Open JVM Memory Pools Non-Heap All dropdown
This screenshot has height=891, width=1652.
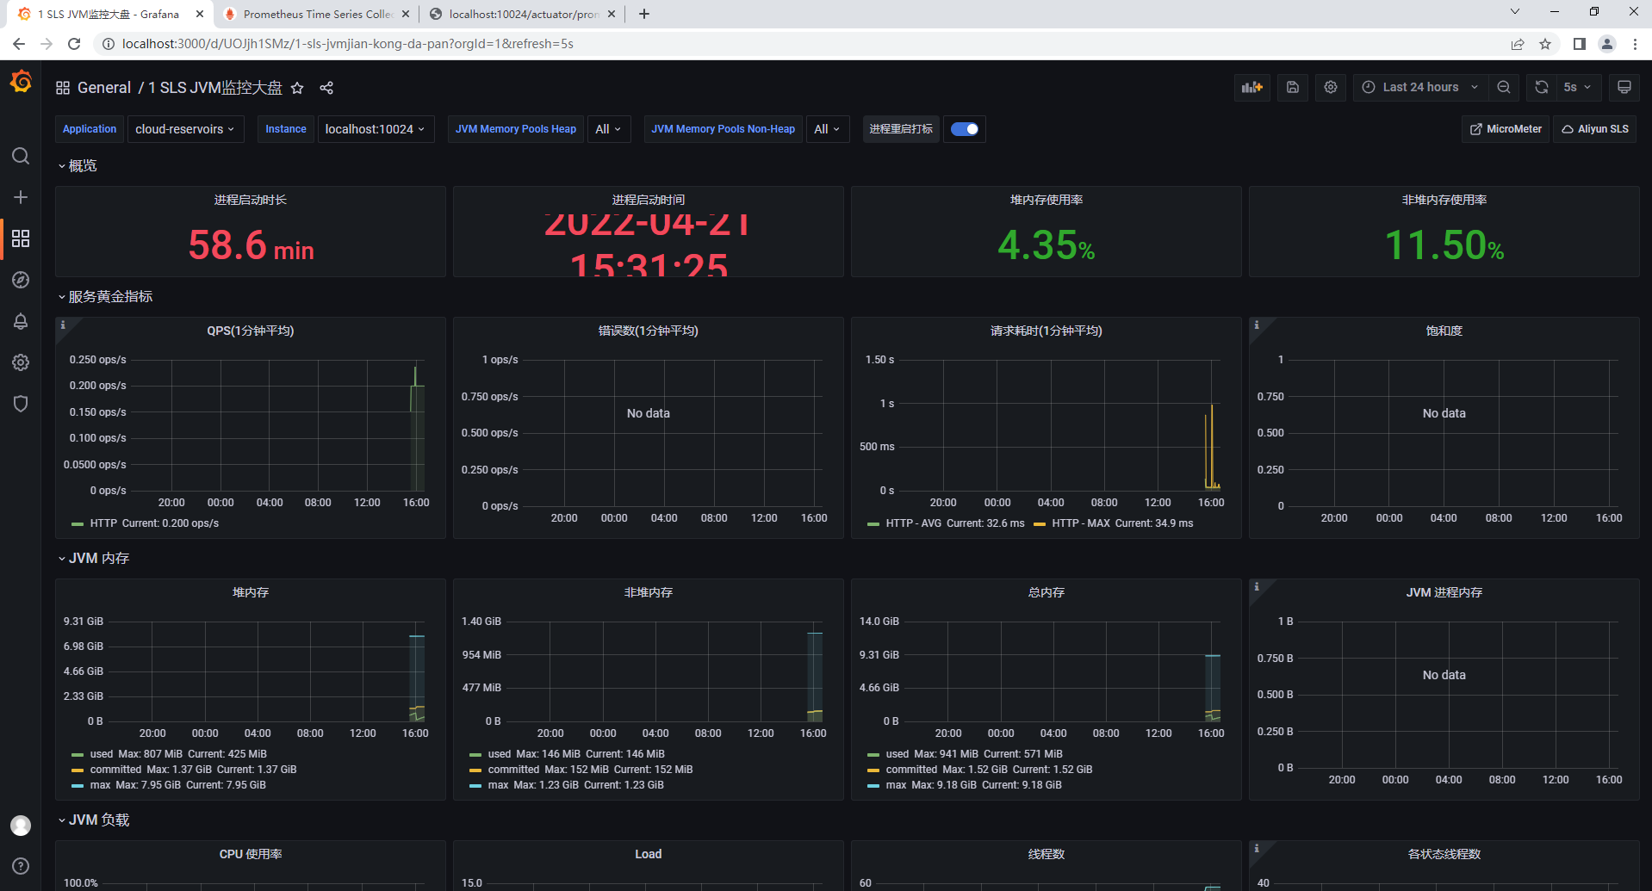point(828,129)
